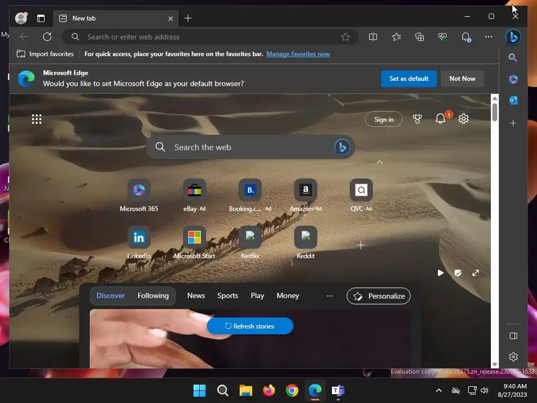The width and height of the screenshot is (537, 403).
Task: Open the sidebar Search icon
Action: (513, 58)
